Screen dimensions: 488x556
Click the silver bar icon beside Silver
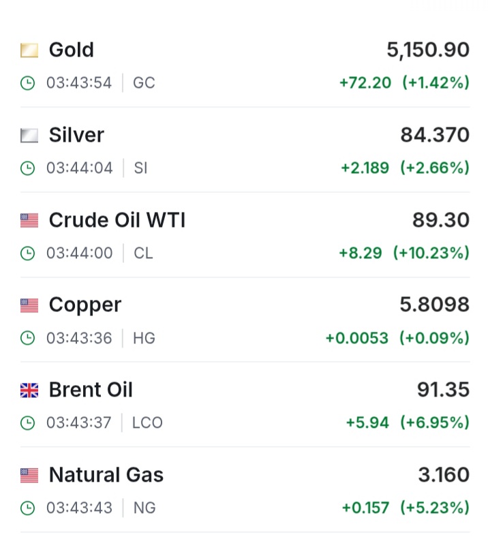coord(29,136)
